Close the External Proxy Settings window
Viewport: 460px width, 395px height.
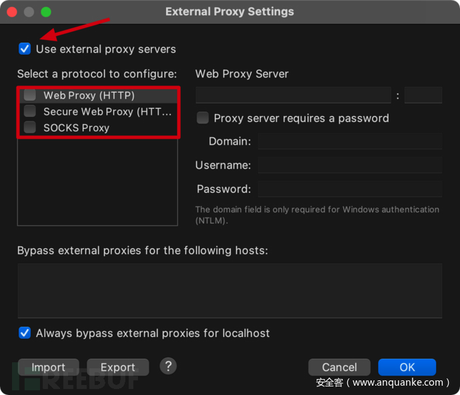coord(12,12)
